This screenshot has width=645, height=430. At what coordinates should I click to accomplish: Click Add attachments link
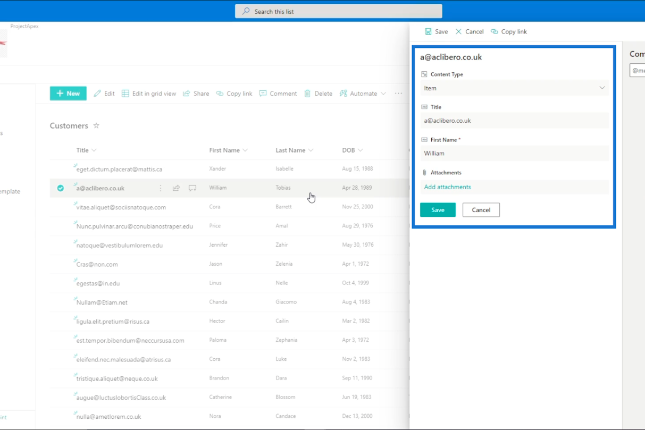447,187
